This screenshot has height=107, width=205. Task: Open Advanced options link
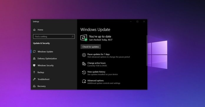(x=95, y=81)
